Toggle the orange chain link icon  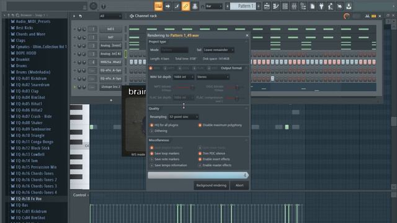[x=185, y=6]
